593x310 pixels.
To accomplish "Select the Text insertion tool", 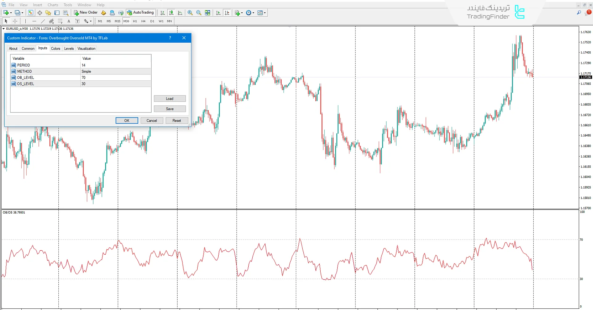I will [69, 21].
